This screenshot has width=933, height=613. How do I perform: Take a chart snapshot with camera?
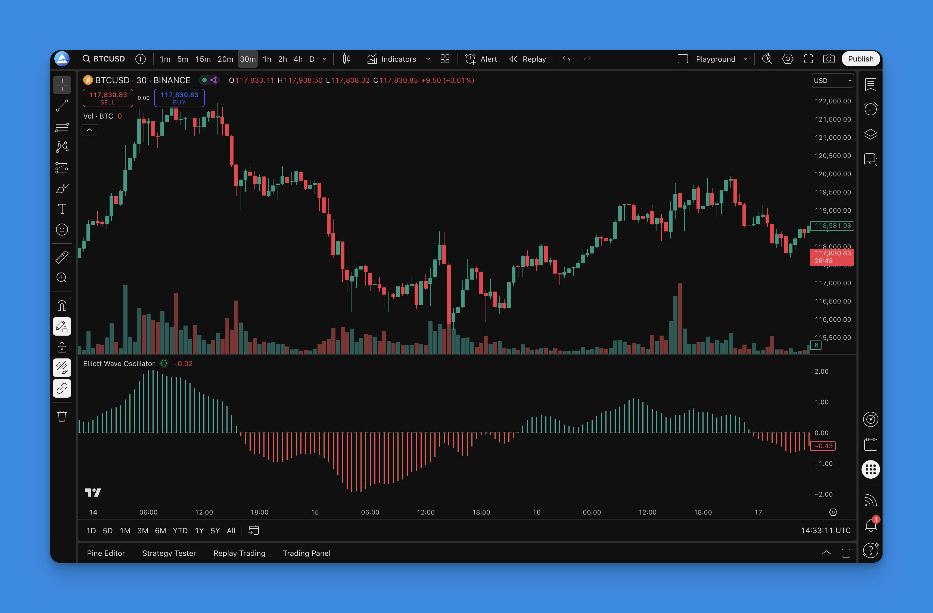[x=829, y=59]
